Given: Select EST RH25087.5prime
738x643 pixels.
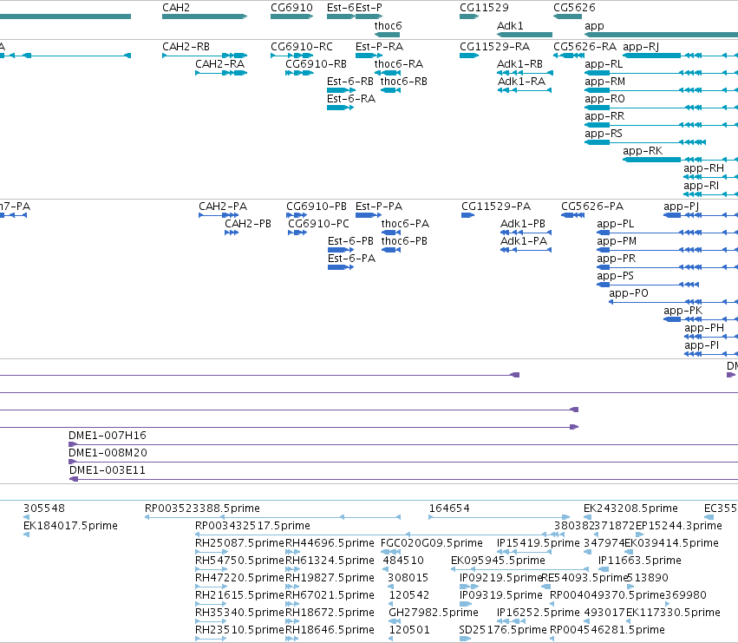Looking at the screenshot, I should click(240, 543).
